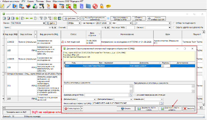The image size is (207, 120).
Task: Open the Действия dropdown arrow
Action: point(78,19)
